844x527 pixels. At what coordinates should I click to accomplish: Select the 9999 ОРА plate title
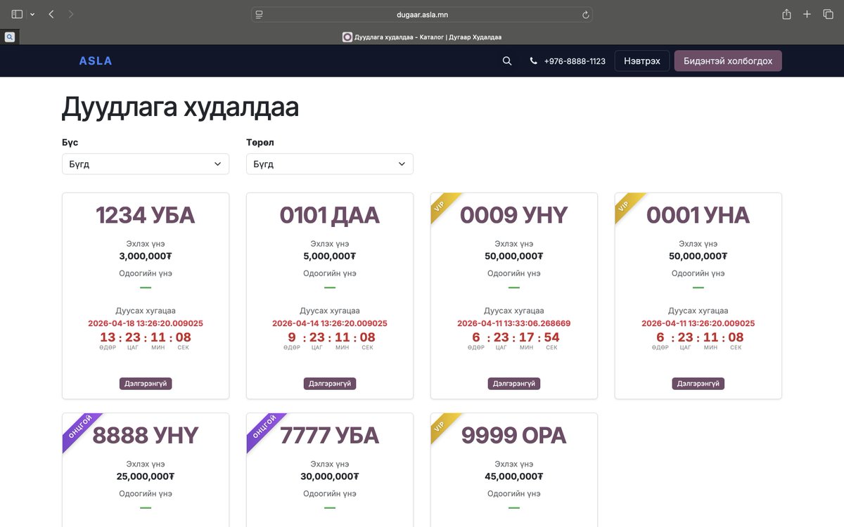coord(514,436)
